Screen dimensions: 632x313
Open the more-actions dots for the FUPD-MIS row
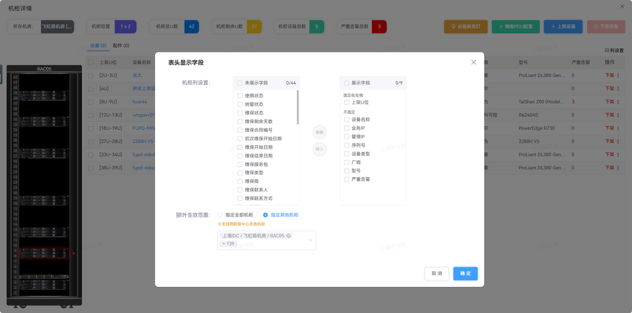(x=618, y=128)
